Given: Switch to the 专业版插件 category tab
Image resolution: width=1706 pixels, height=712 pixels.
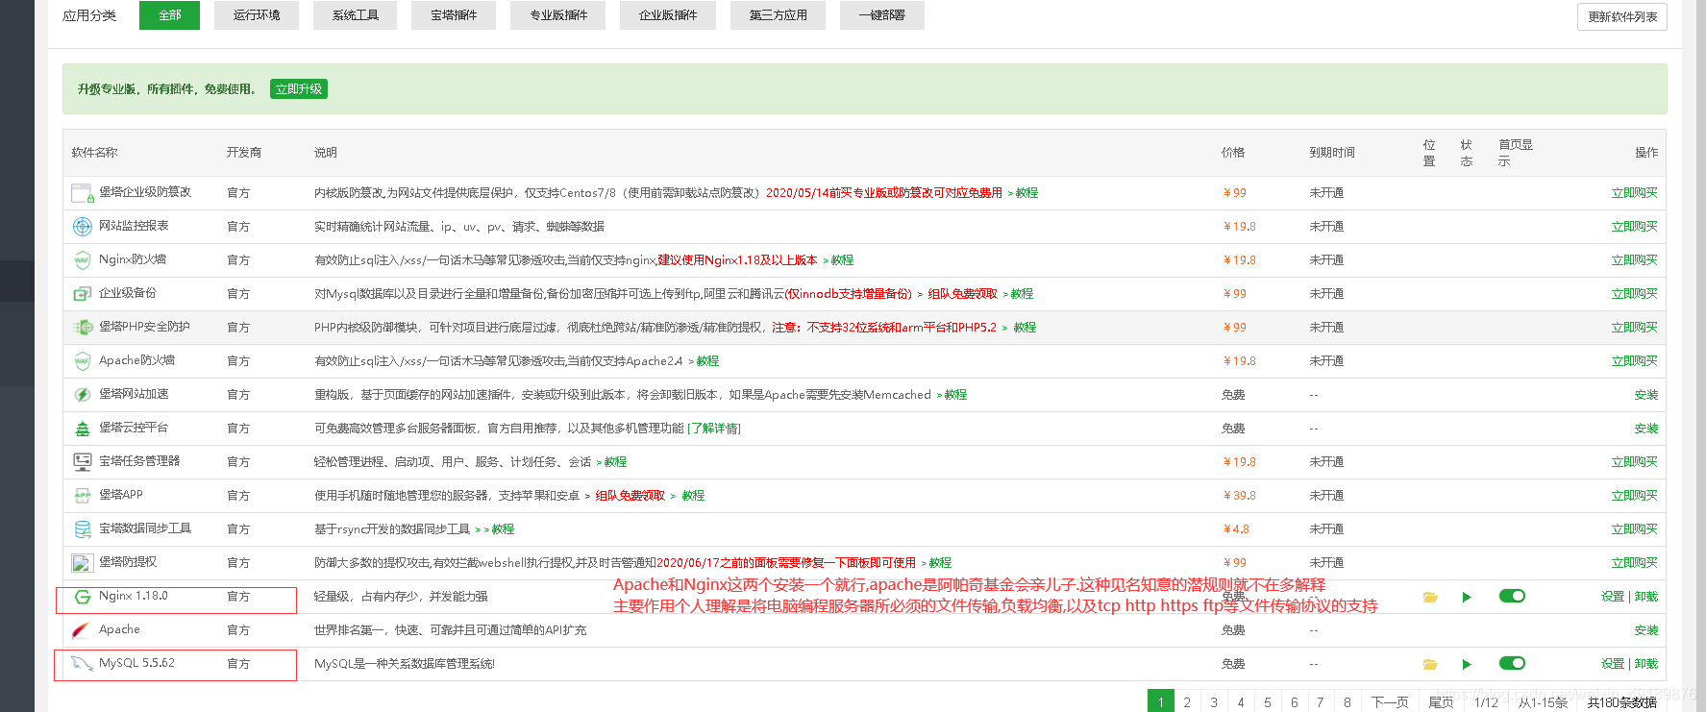Looking at the screenshot, I should tap(558, 15).
